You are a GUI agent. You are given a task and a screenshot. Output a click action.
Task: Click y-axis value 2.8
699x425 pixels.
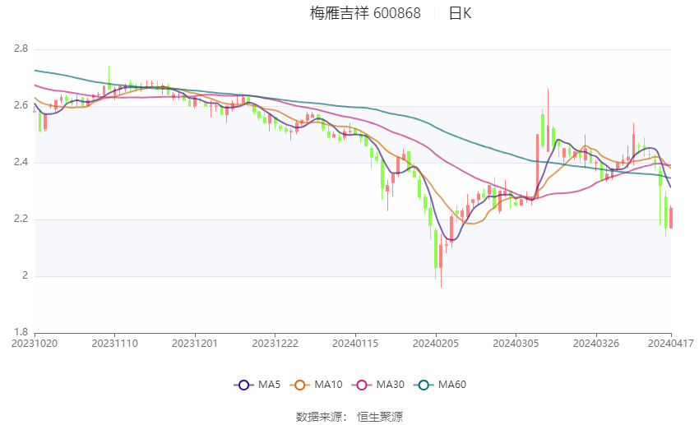tap(21, 49)
